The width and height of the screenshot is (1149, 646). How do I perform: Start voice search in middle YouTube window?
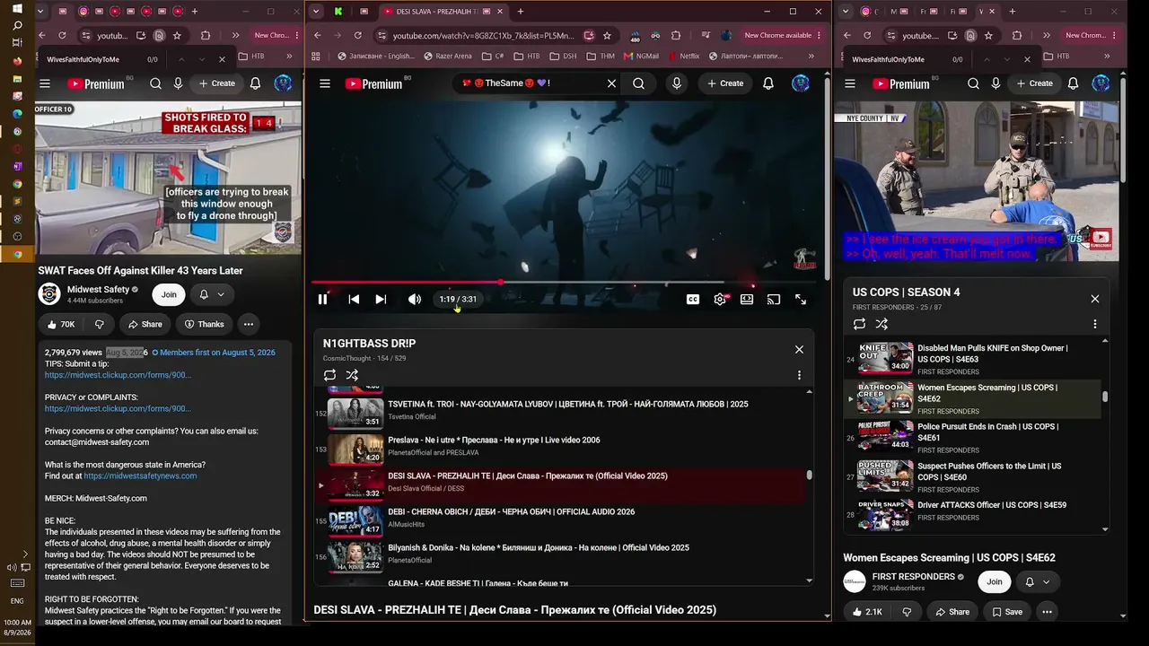tap(677, 83)
